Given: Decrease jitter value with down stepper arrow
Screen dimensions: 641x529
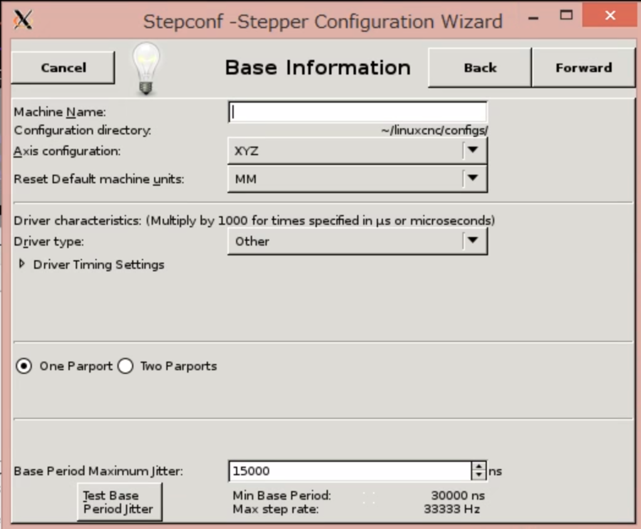Looking at the screenshot, I should click(478, 475).
